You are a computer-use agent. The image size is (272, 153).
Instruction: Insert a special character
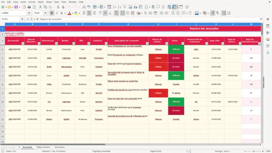(x=146, y=7)
